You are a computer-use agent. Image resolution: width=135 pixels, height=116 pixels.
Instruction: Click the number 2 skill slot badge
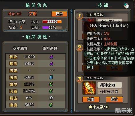click(80, 48)
